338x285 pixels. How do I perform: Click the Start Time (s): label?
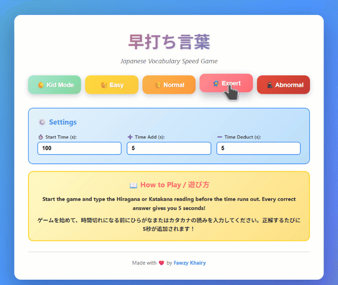61,137
